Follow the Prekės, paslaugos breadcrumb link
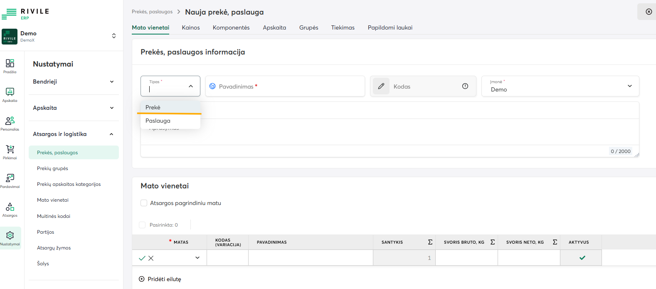This screenshot has height=289, width=656. 152,12
